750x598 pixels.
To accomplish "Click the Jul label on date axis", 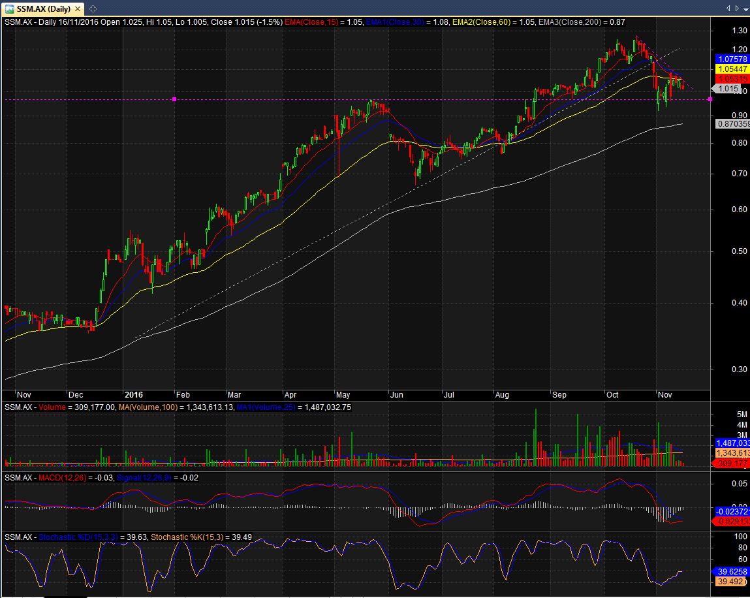I will click(448, 395).
